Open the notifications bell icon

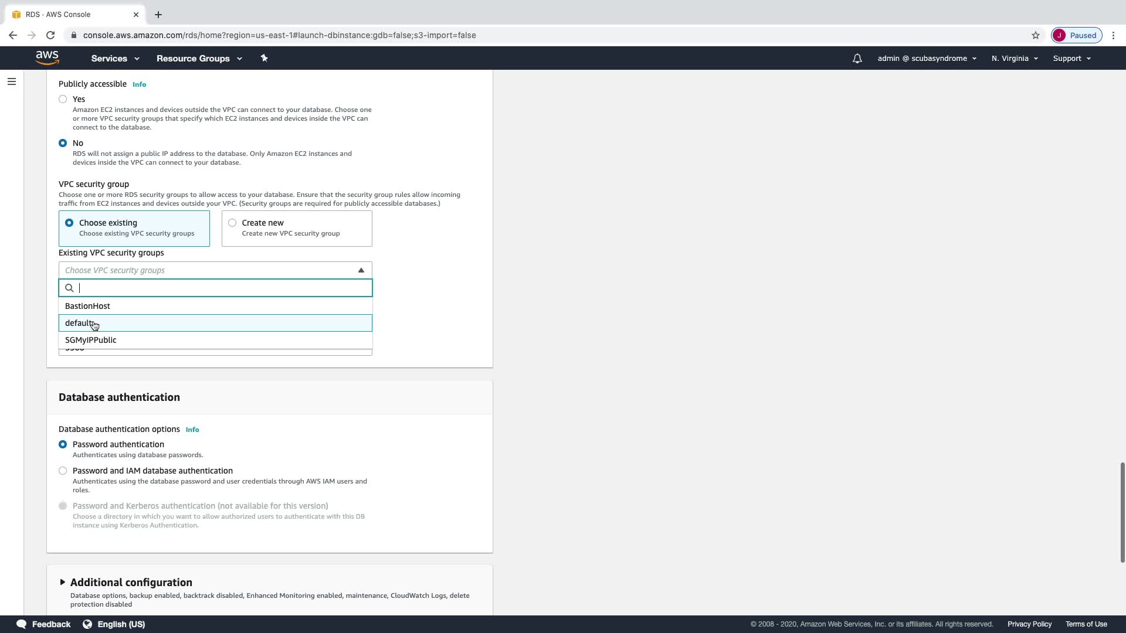pos(857,59)
